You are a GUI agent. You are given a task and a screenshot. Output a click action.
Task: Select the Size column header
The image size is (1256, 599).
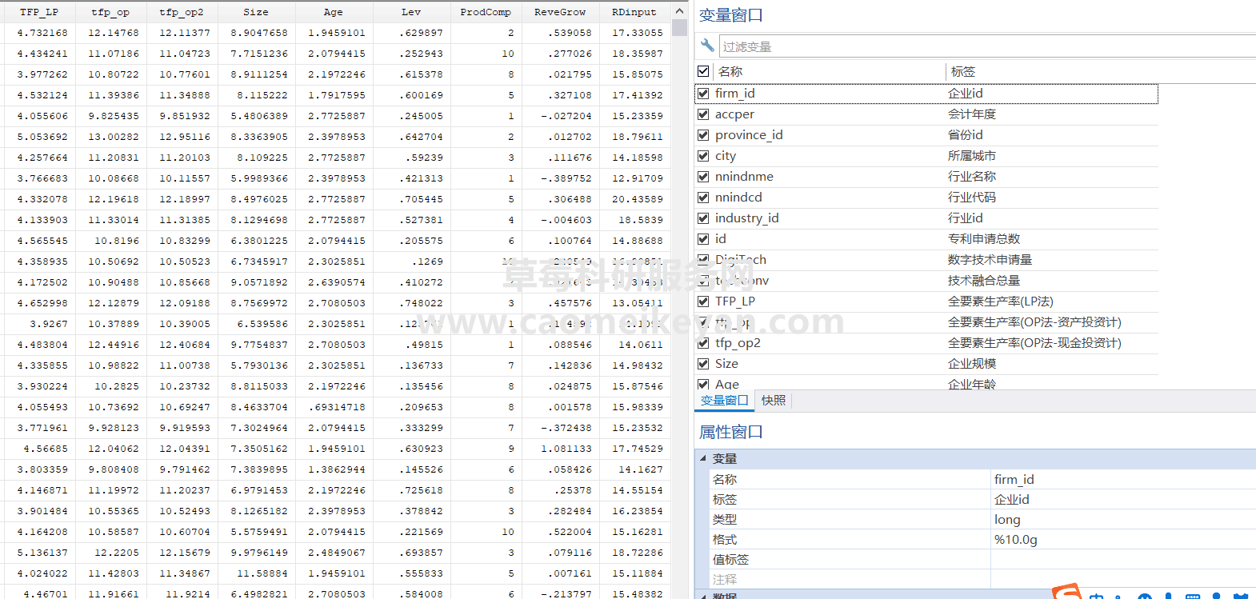coord(256,12)
